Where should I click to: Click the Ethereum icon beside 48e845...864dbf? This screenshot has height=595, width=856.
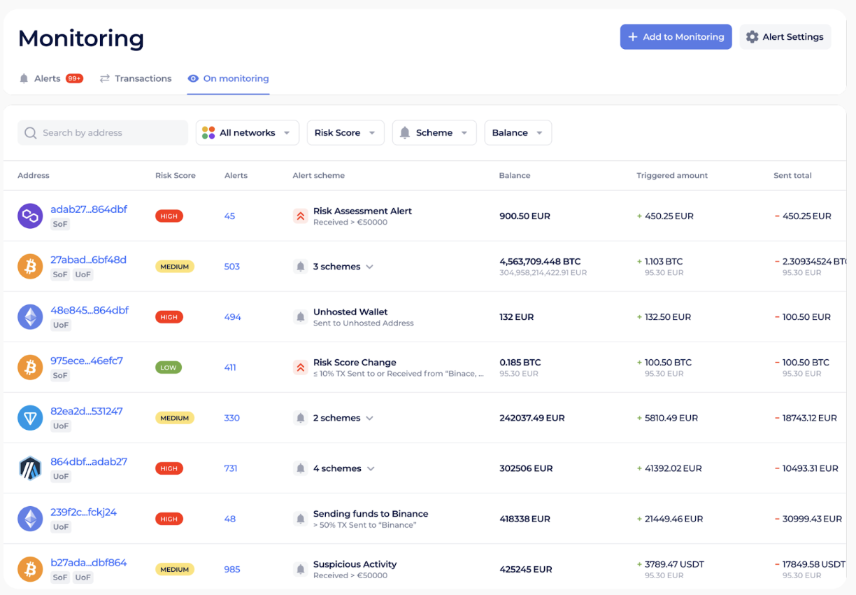pyautogui.click(x=30, y=316)
